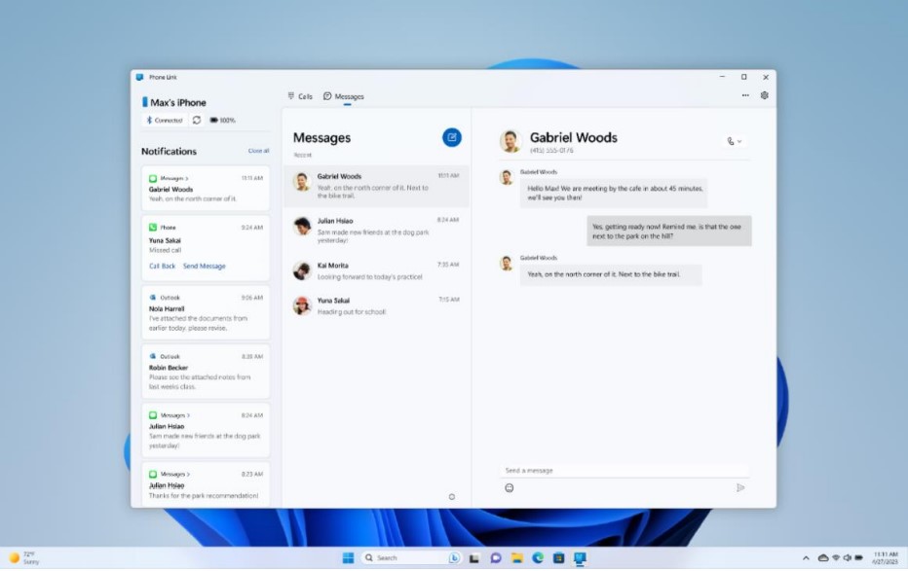Open the emoji picker

509,487
